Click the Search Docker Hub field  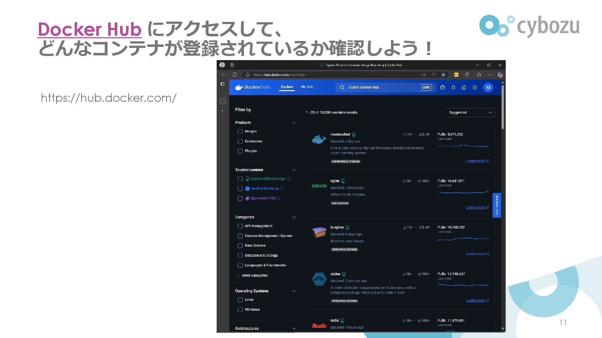(x=386, y=88)
